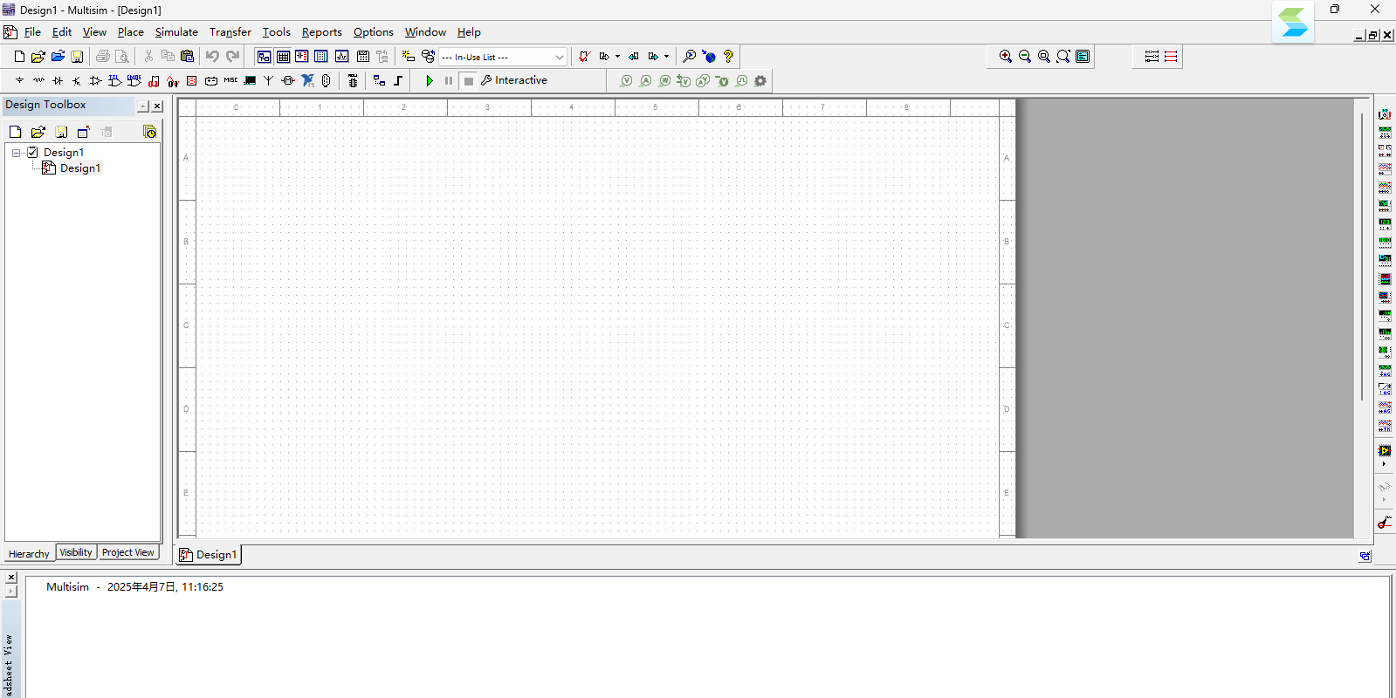Open the Simulate menu

[x=176, y=32]
